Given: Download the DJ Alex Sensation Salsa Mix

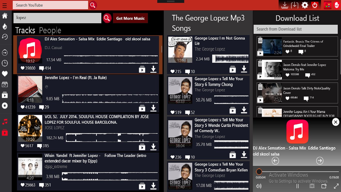Looking at the screenshot, I should (x=153, y=69).
